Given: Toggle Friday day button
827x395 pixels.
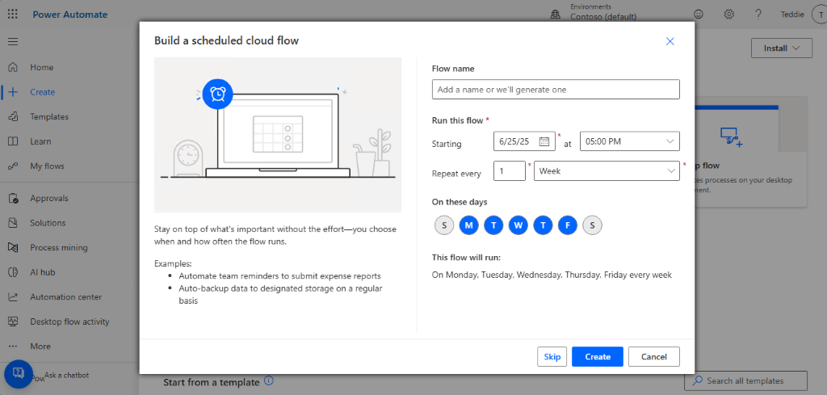Looking at the screenshot, I should [568, 225].
